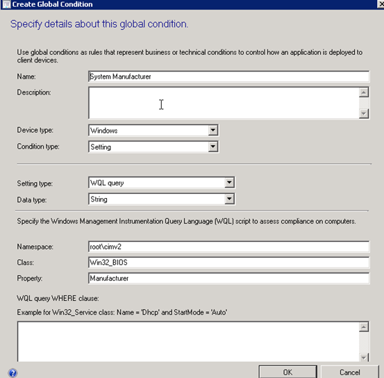Image resolution: width=384 pixels, height=378 pixels.
Task: Click the Description scrollbar track
Action: [x=364, y=103]
